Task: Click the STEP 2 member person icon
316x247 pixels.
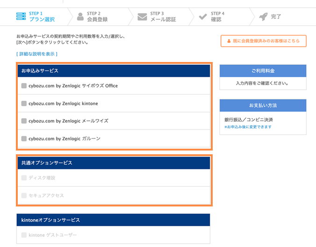Action: (x=80, y=17)
